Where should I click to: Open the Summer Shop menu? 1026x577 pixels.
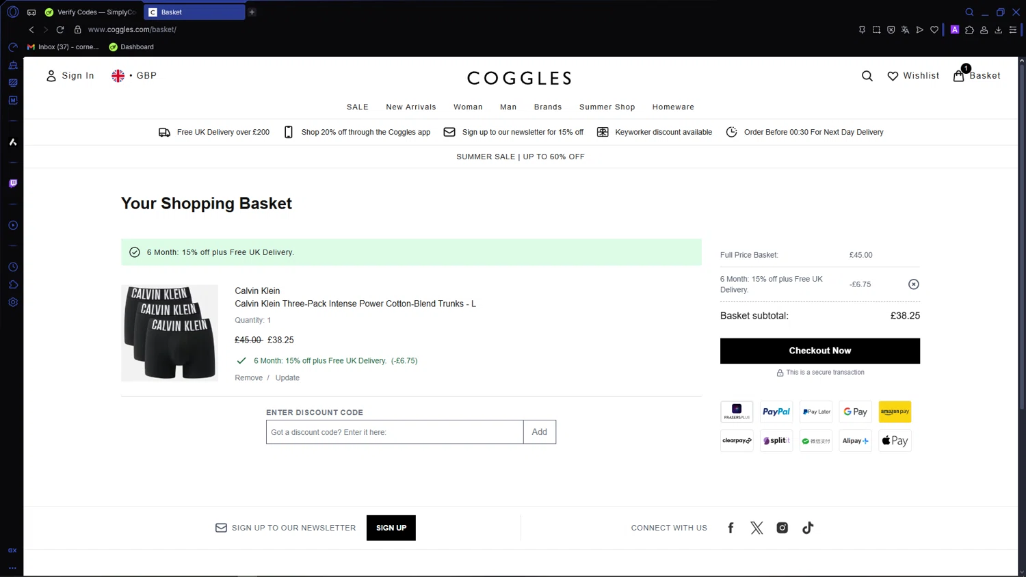[607, 107]
